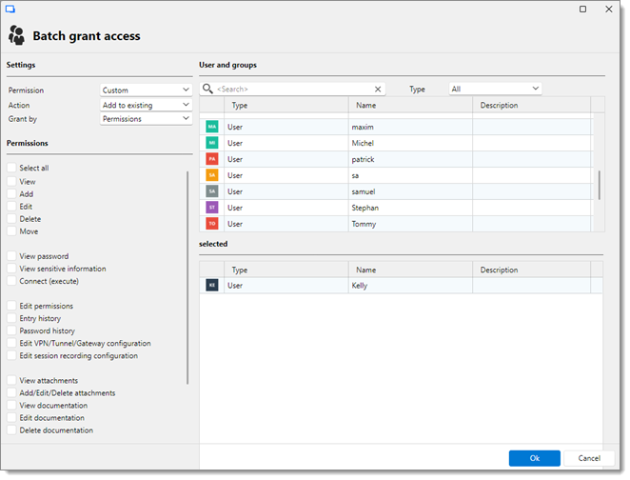Confirm with the Ok button
The height and width of the screenshot is (480, 630).
535,458
